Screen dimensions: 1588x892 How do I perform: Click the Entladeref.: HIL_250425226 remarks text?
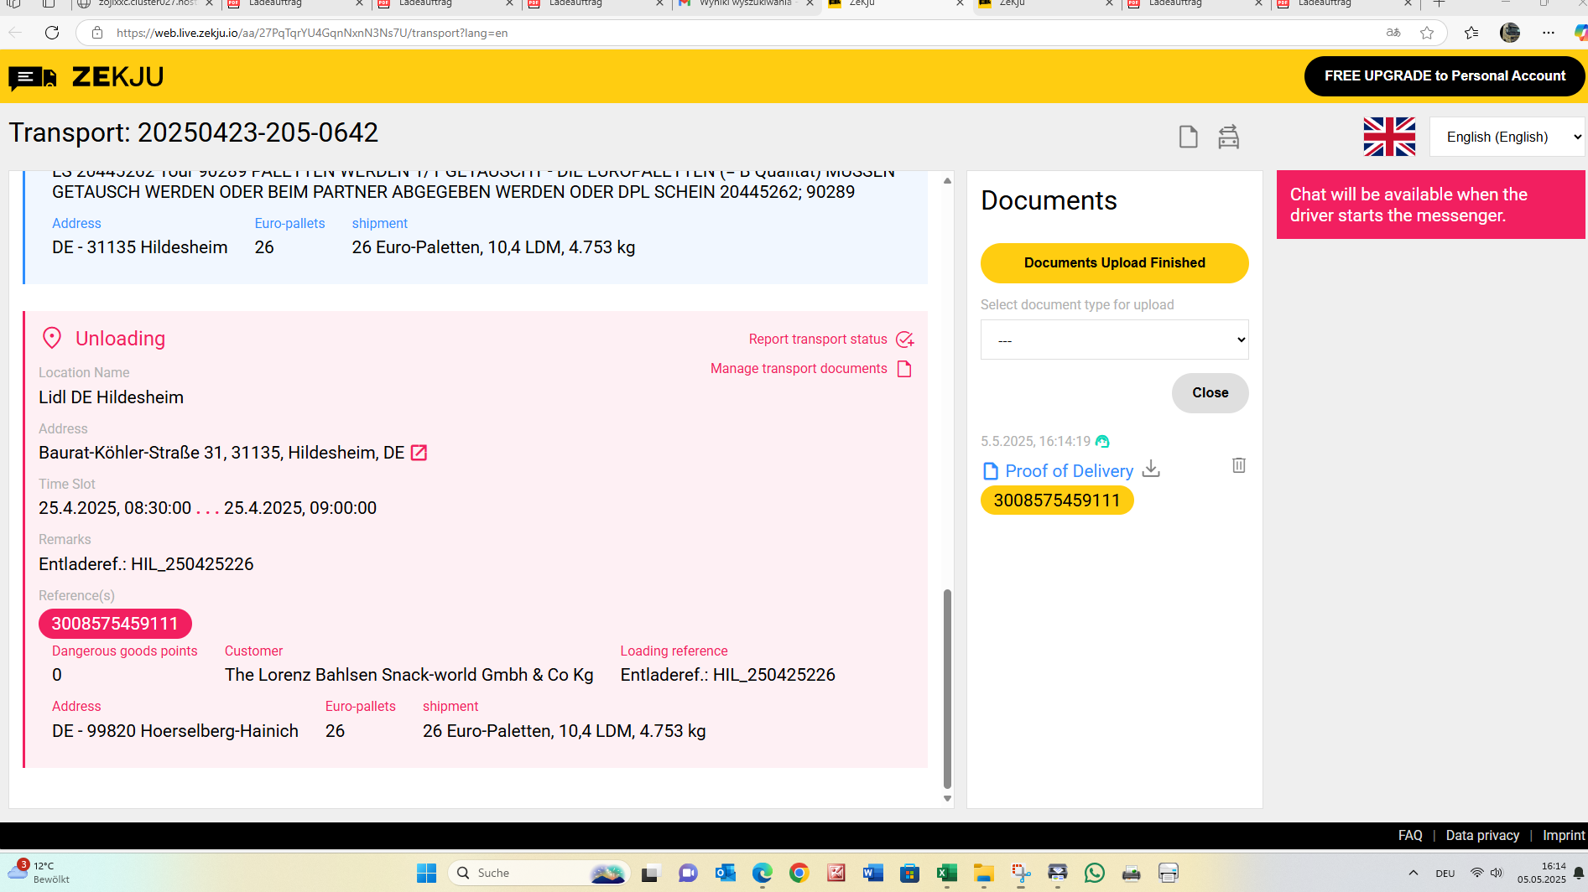click(146, 564)
